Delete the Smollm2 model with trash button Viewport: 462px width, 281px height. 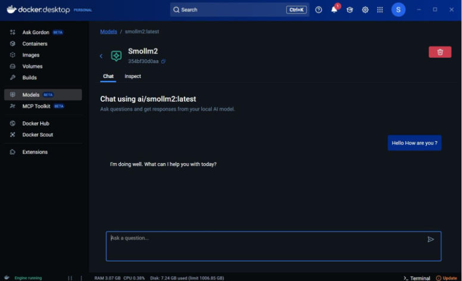[x=439, y=52]
